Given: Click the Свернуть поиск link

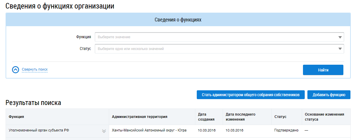Looking at the screenshot, I should 35,70.
